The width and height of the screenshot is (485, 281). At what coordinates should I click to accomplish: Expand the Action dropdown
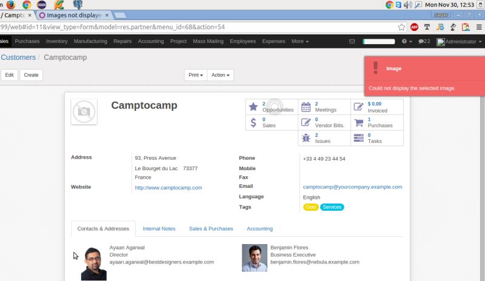point(220,75)
